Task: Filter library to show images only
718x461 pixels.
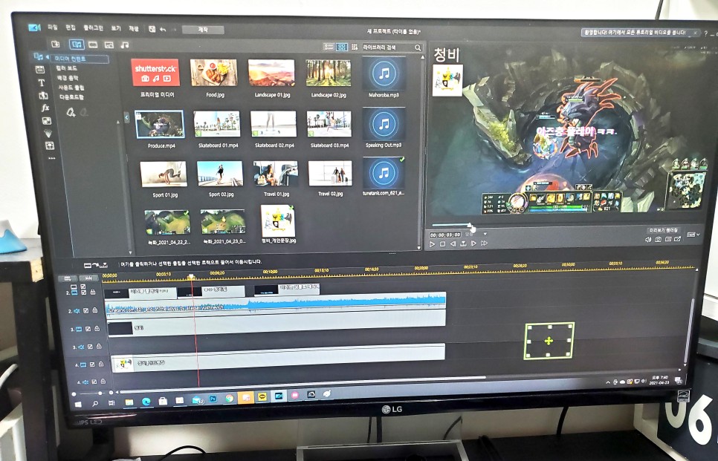Action: tap(109, 45)
